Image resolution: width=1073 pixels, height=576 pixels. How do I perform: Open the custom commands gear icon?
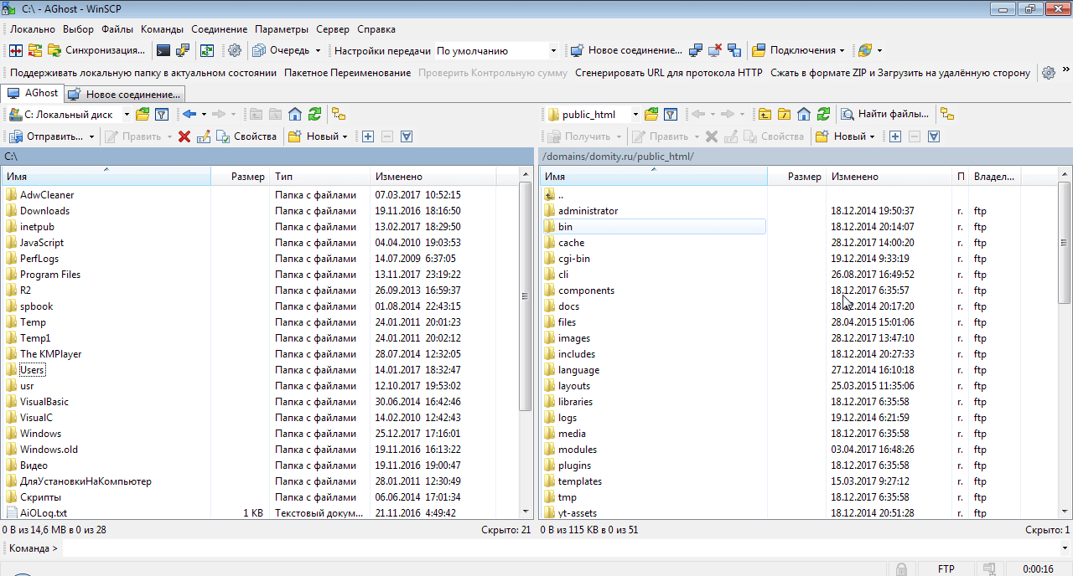1048,73
